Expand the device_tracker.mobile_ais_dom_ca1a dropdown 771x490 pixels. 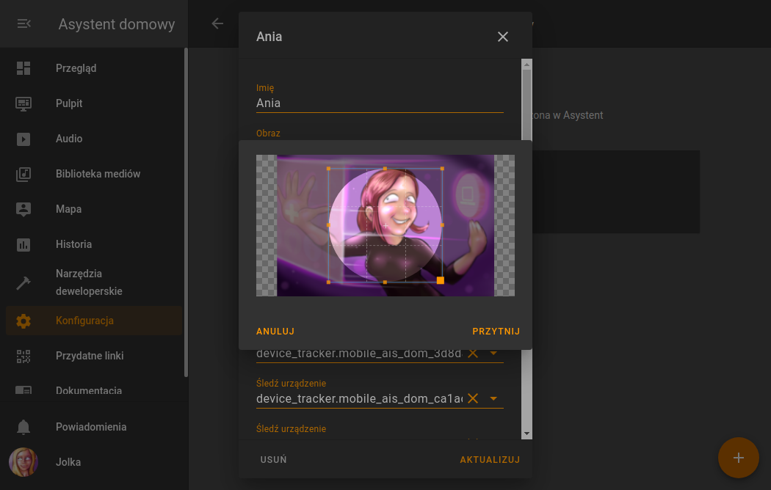pyautogui.click(x=493, y=398)
